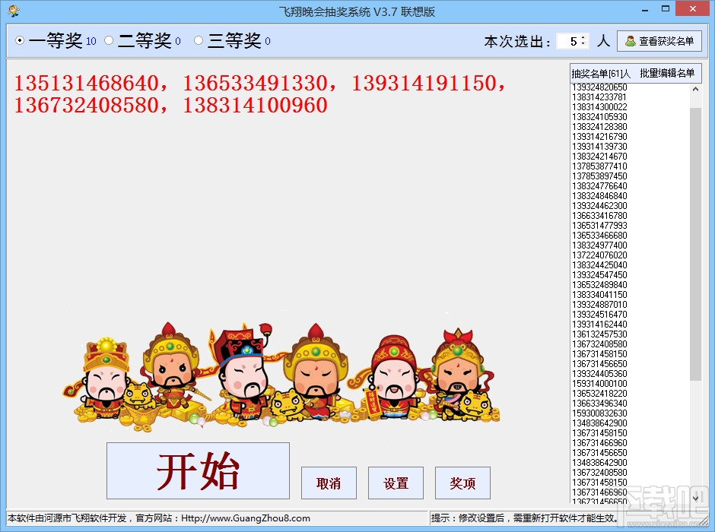Screen dimensions: 715x532
Task: Select list entry 138324425040
Action: coord(599,265)
